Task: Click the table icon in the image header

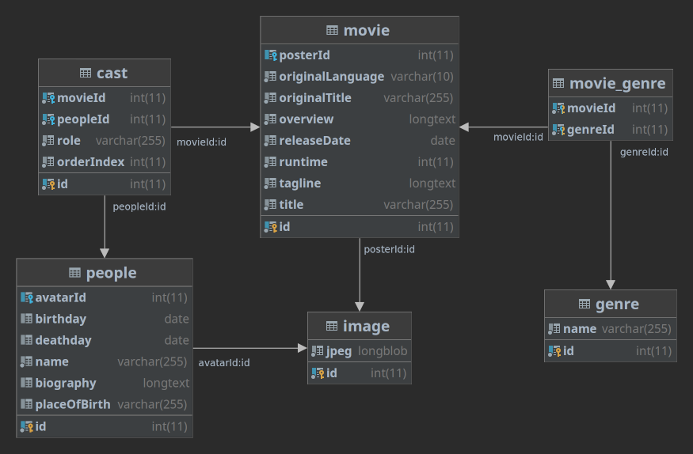Action: coord(332,326)
